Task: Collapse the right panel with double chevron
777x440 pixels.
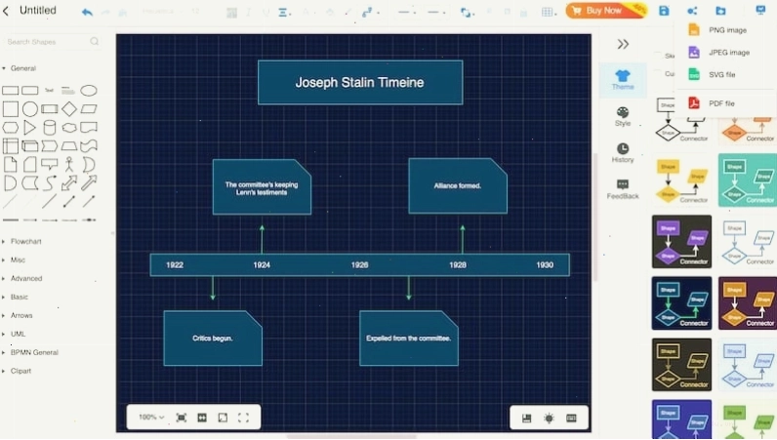Action: coord(623,44)
